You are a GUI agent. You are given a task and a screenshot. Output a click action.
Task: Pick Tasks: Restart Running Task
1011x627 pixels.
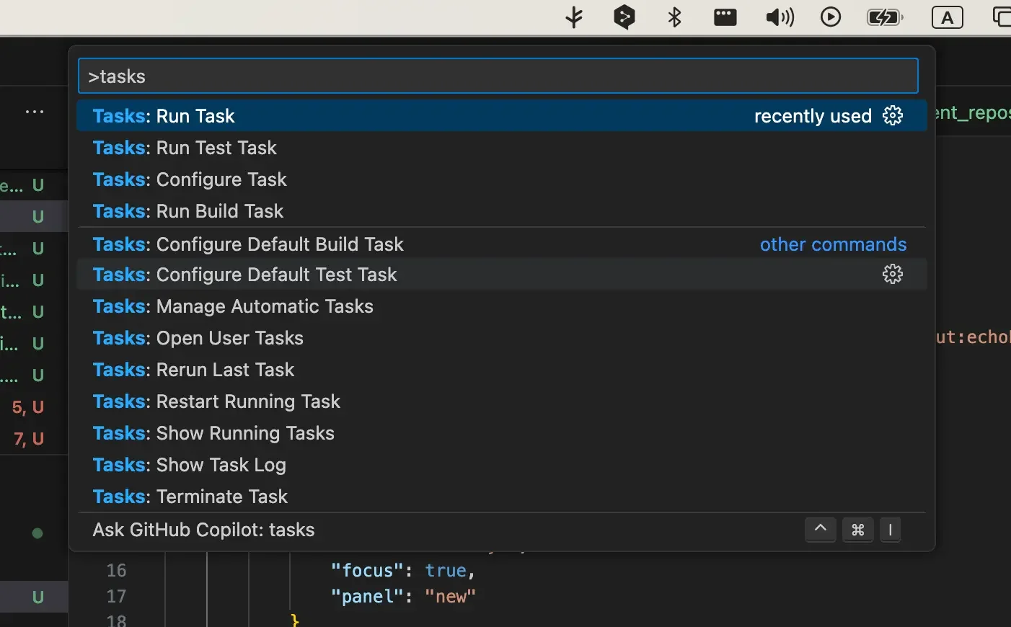(501, 401)
